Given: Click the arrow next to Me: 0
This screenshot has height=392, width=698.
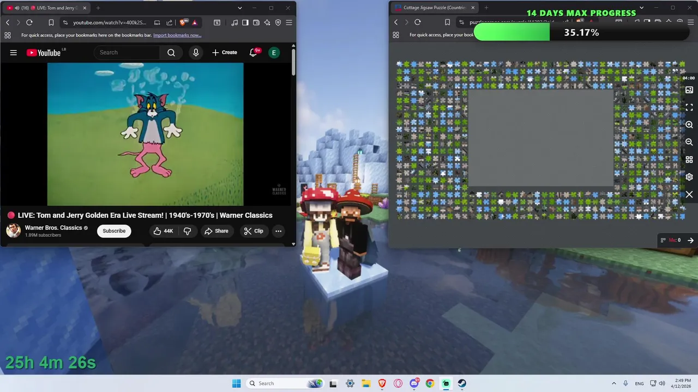Looking at the screenshot, I should [690, 240].
